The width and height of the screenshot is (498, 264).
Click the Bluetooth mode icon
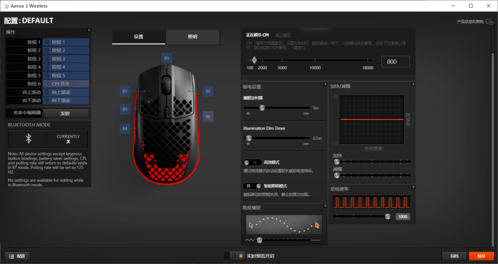point(28,138)
